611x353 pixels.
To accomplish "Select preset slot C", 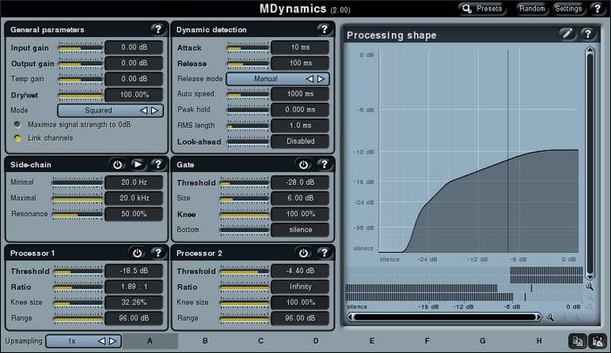I will pyautogui.click(x=261, y=341).
